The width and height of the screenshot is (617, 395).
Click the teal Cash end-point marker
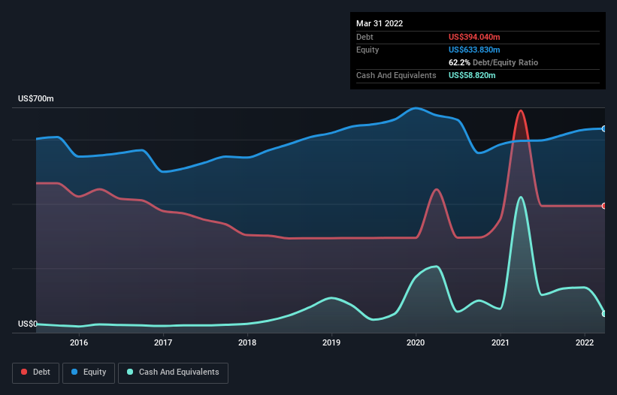pos(604,314)
